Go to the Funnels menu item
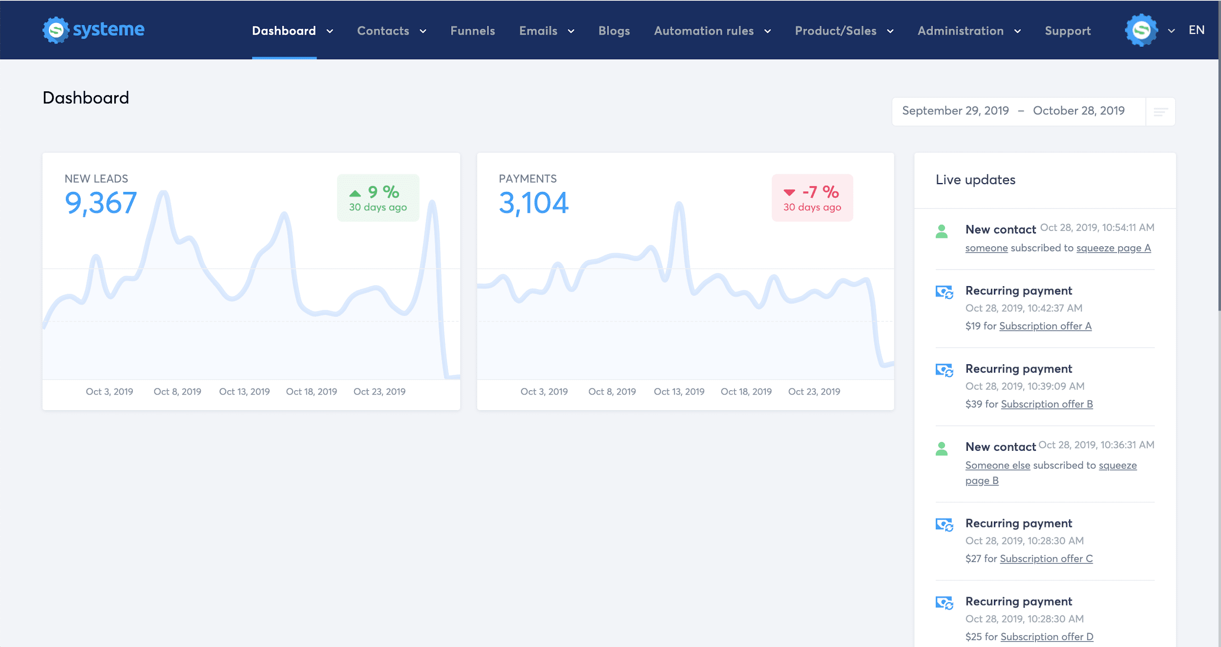The height and width of the screenshot is (647, 1221). tap(472, 31)
